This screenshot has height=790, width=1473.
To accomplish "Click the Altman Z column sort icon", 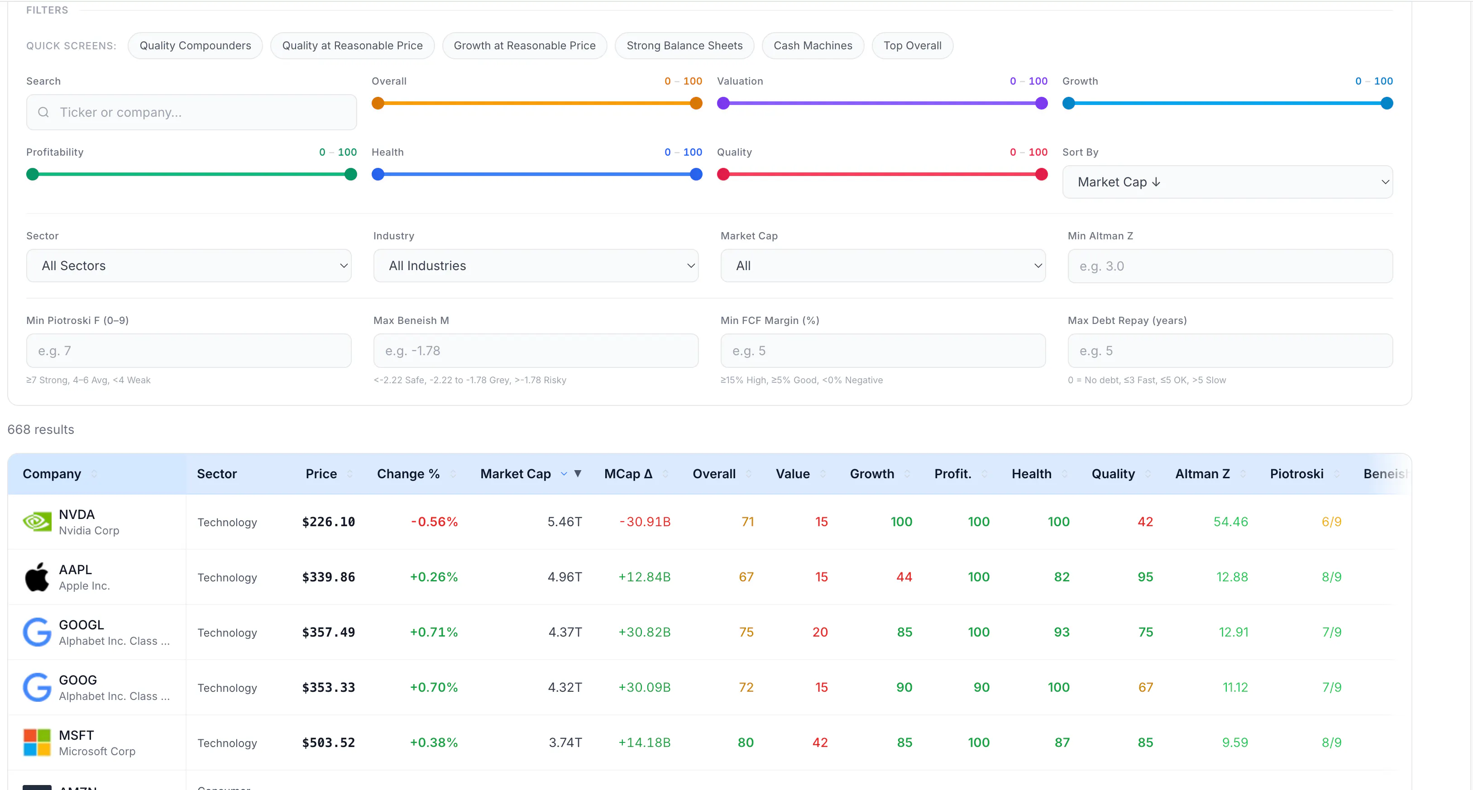I will [x=1243, y=473].
